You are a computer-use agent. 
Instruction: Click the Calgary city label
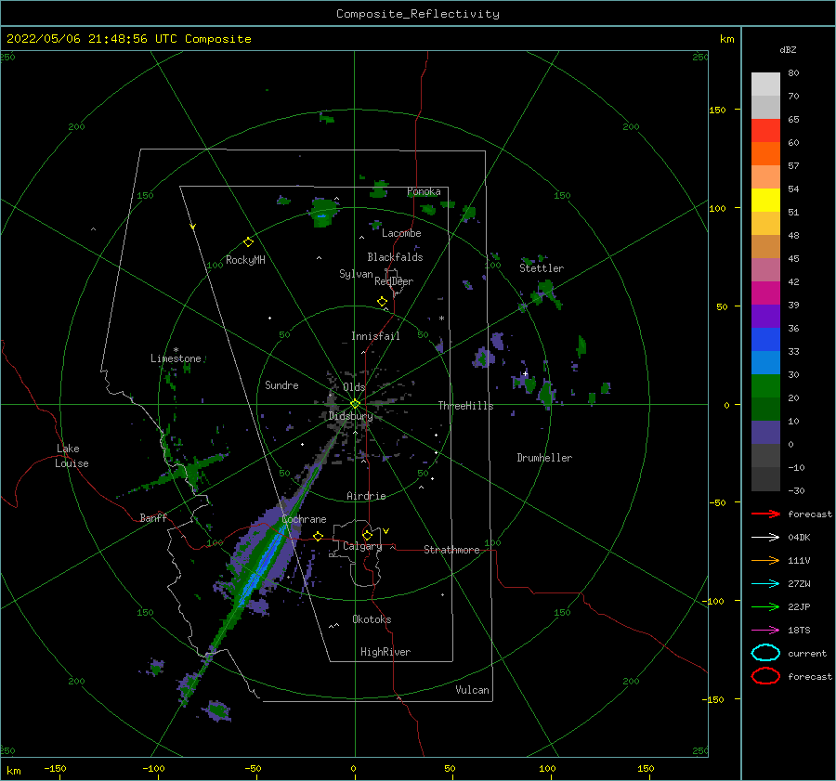click(362, 546)
